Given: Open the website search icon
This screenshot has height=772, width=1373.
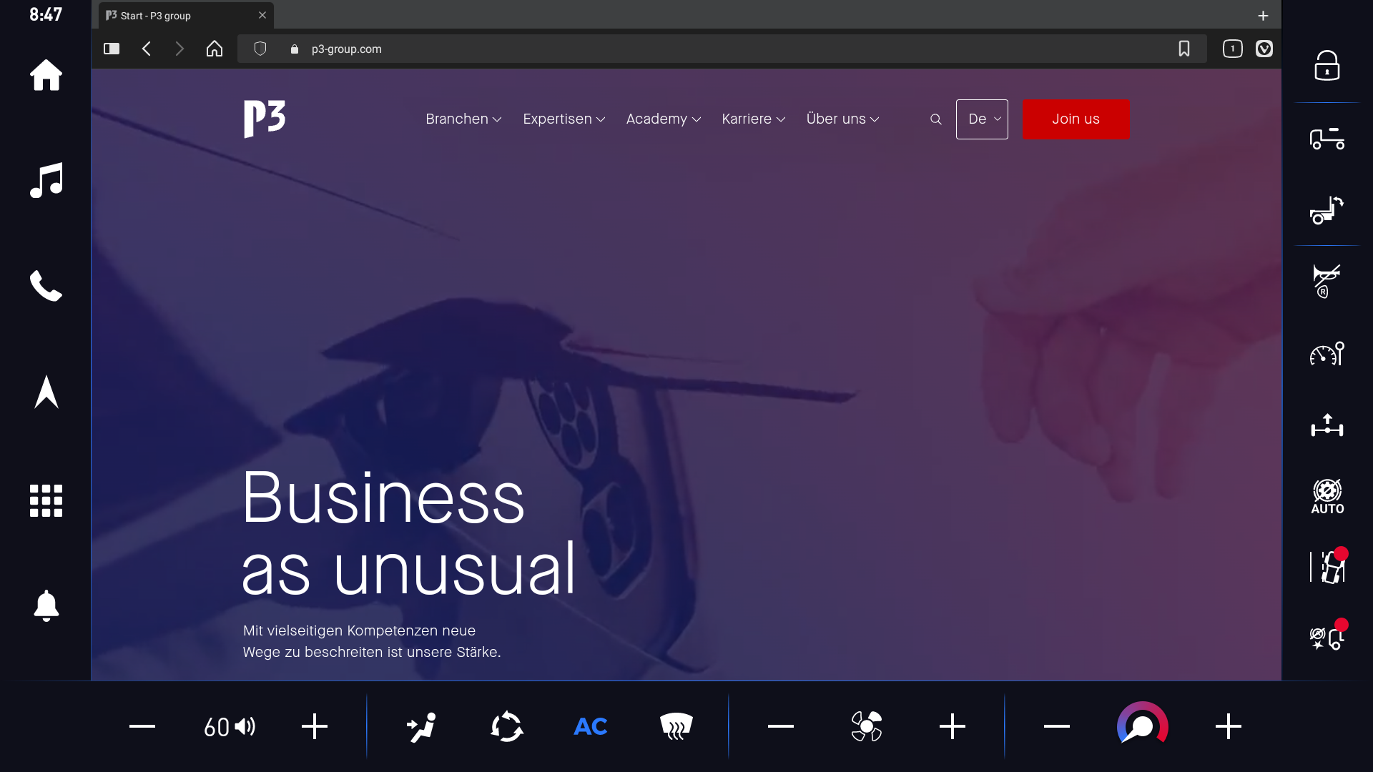Looking at the screenshot, I should (x=935, y=119).
